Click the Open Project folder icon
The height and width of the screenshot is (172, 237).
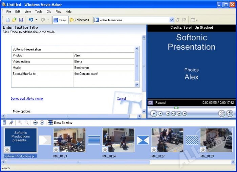coord(14,20)
